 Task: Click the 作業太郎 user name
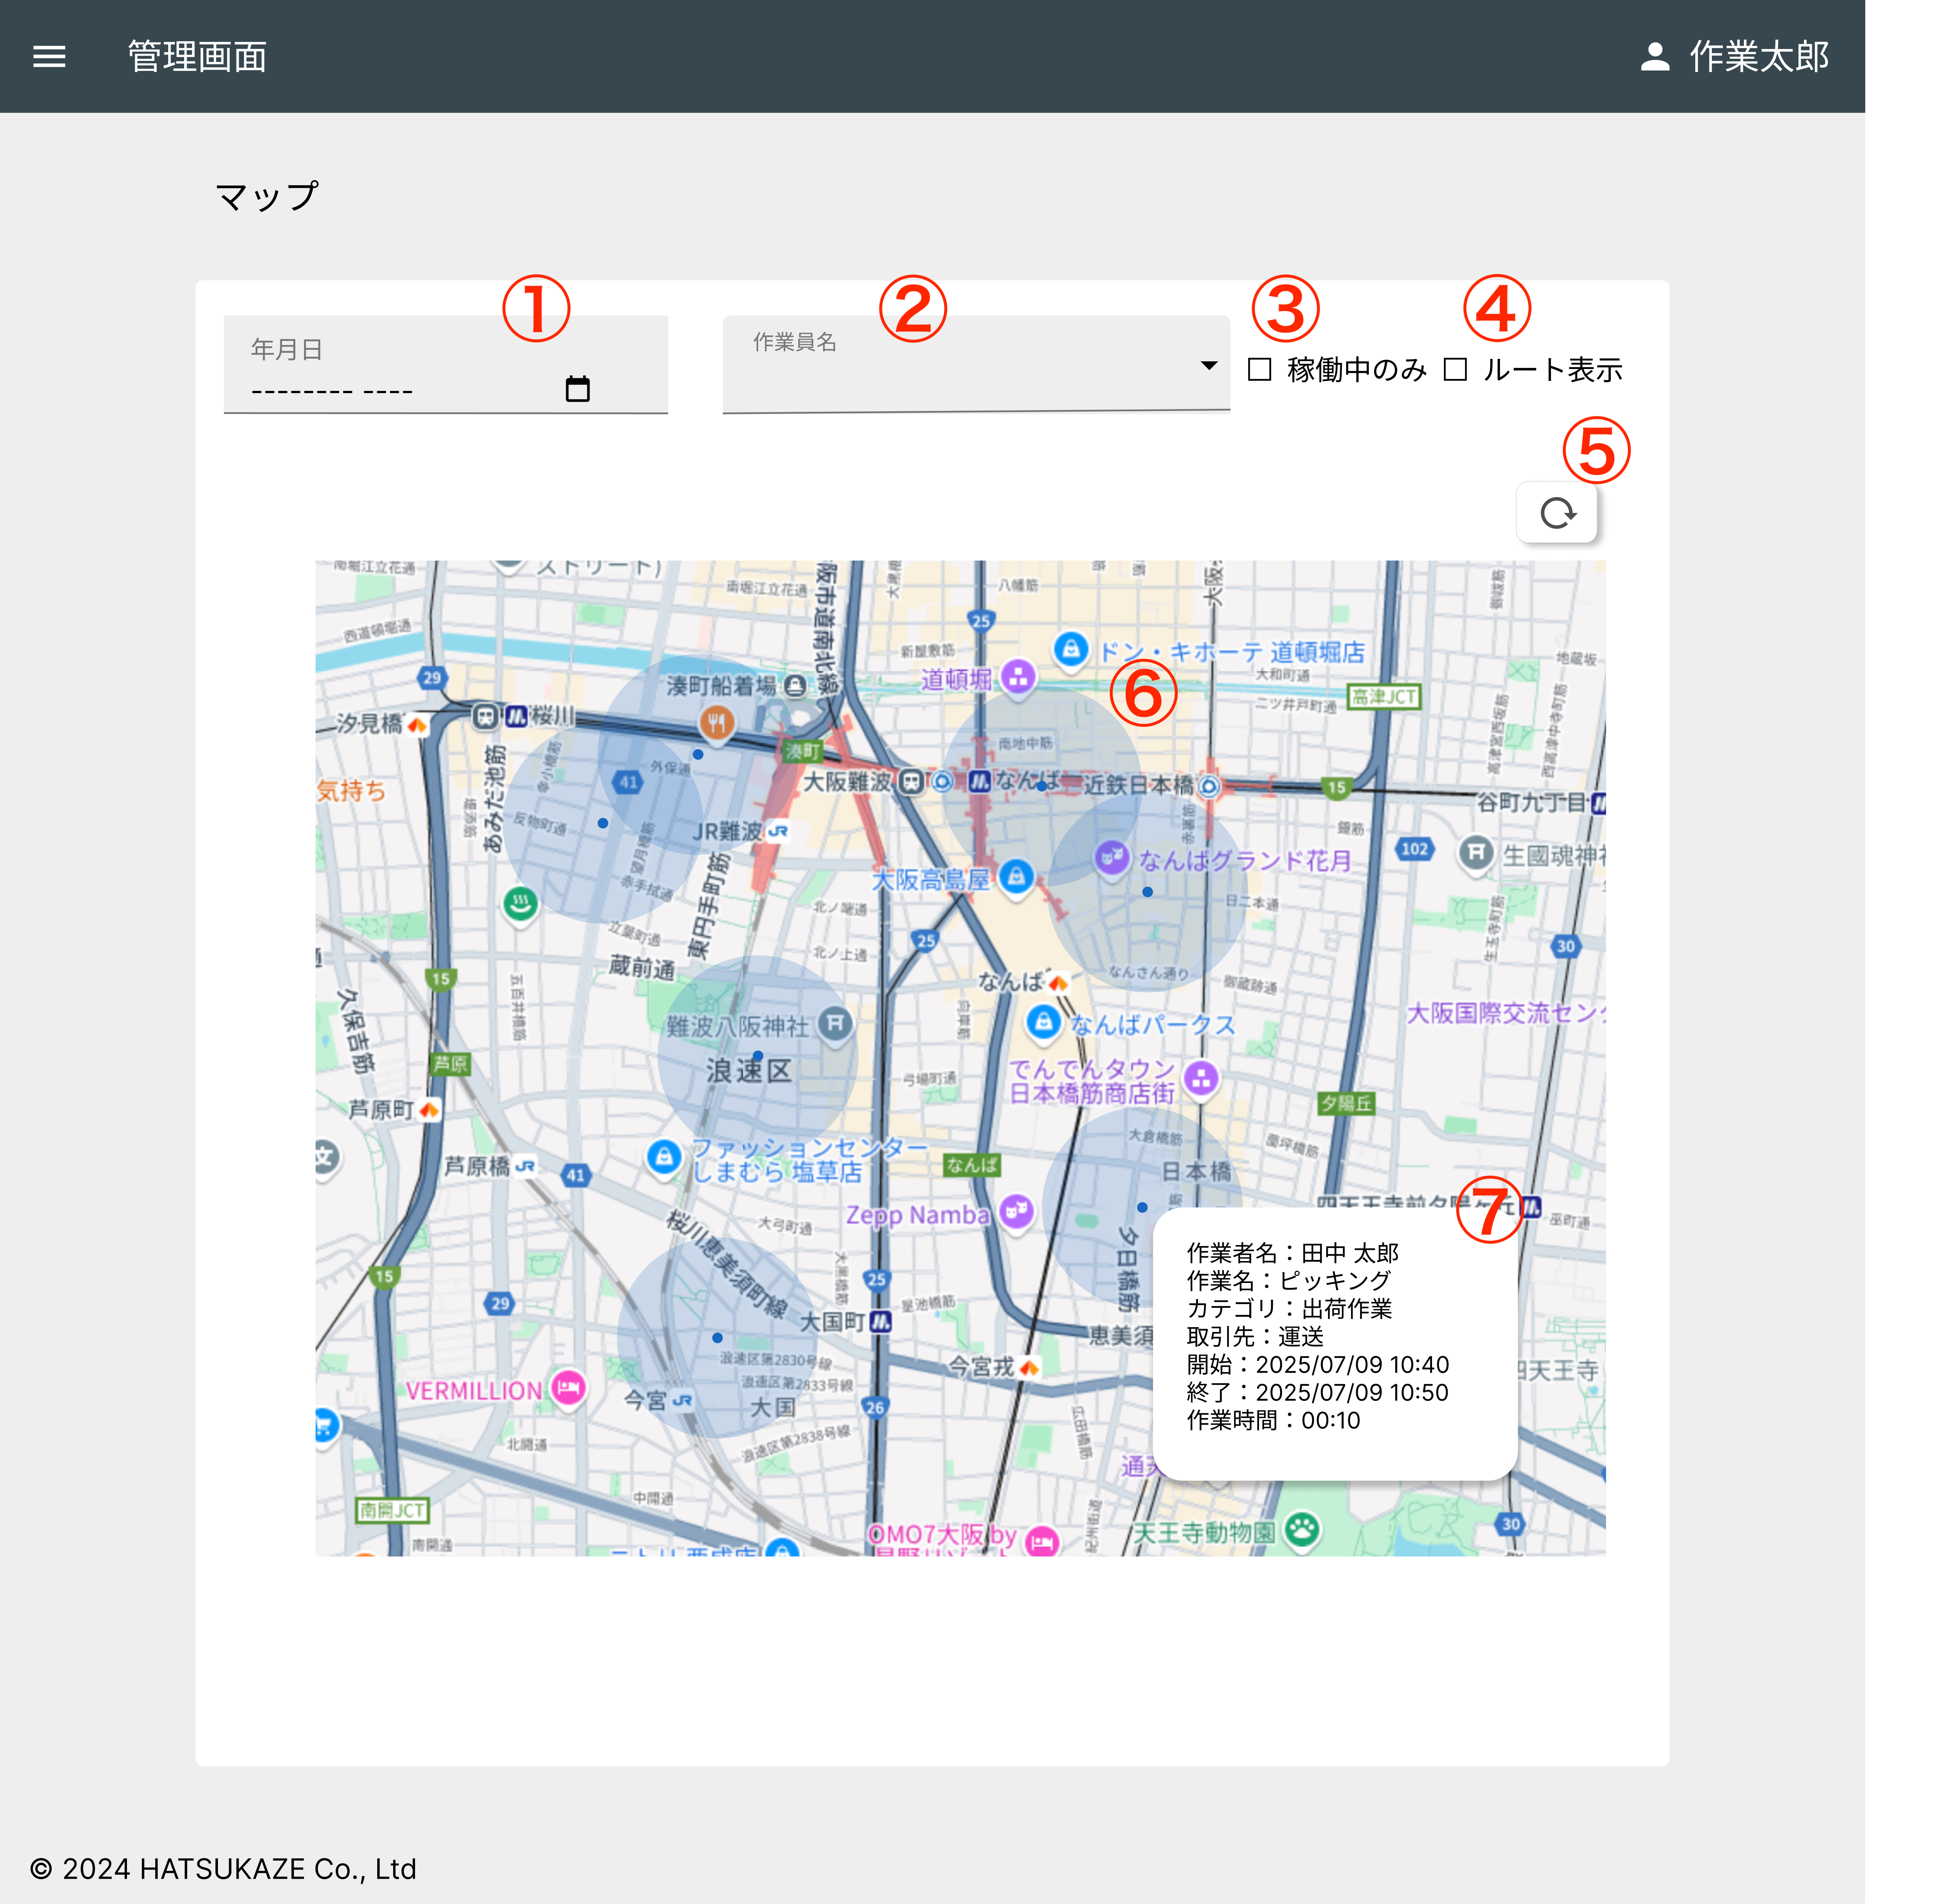pyautogui.click(x=1759, y=56)
